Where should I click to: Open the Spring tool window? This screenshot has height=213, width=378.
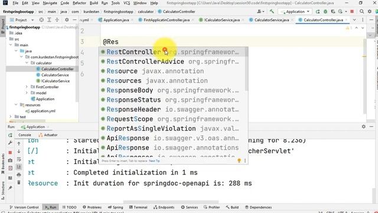(x=116, y=207)
